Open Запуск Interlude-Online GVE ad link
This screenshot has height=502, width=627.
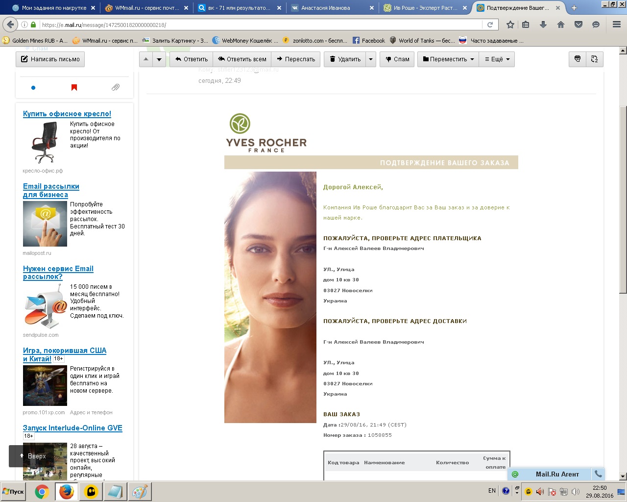point(72,428)
